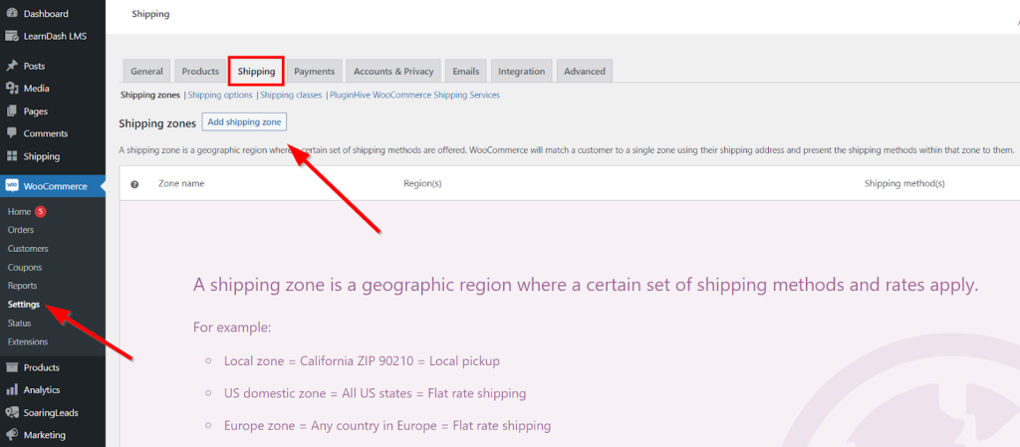Screen dimensions: 1020x447
Task: Switch to the Products settings tab
Action: pos(199,72)
